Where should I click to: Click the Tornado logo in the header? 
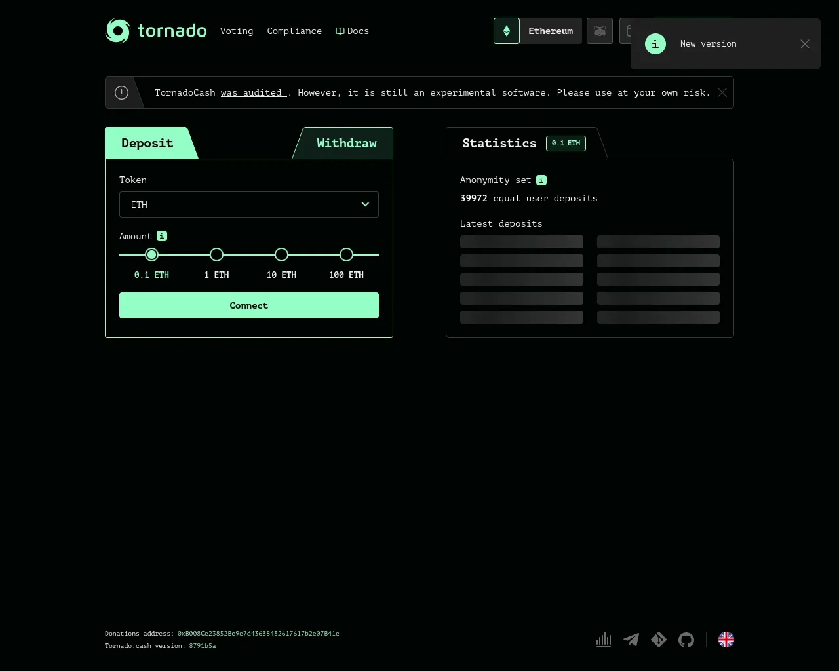[x=156, y=31]
